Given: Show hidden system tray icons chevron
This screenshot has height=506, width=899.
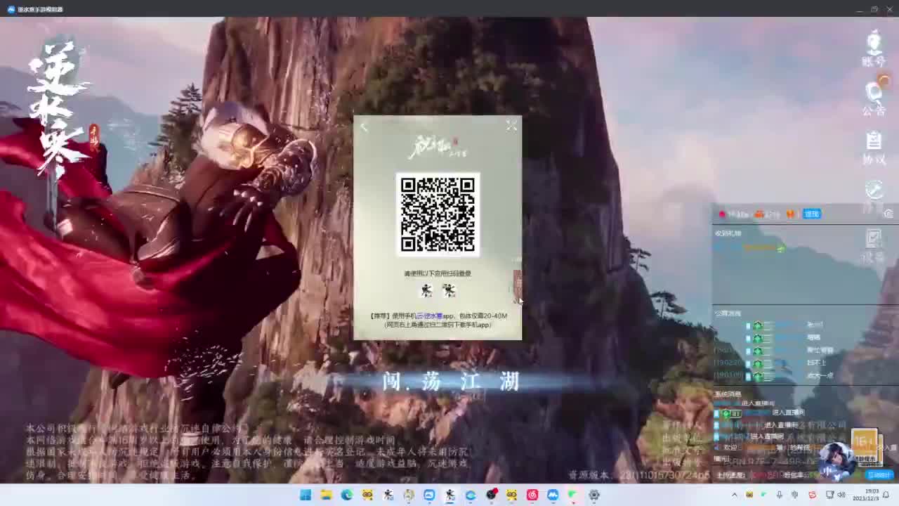Looking at the screenshot, I should pos(735,495).
